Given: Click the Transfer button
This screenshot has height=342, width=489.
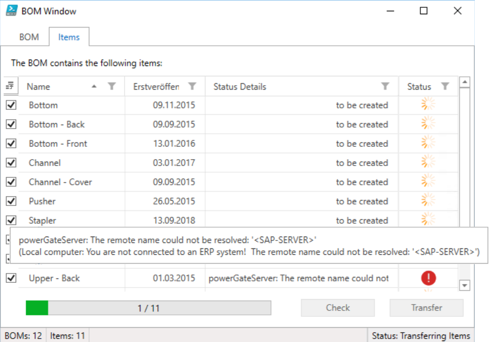Looking at the screenshot, I should tap(426, 308).
